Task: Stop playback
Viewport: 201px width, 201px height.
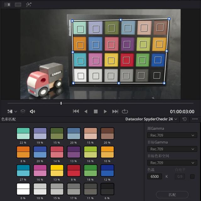Action: [x=96, y=111]
